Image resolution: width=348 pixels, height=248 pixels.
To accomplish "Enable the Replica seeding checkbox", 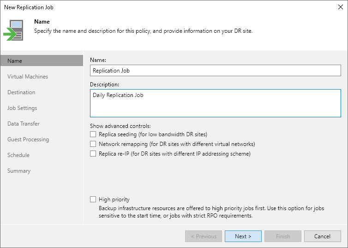I will [93, 134].
